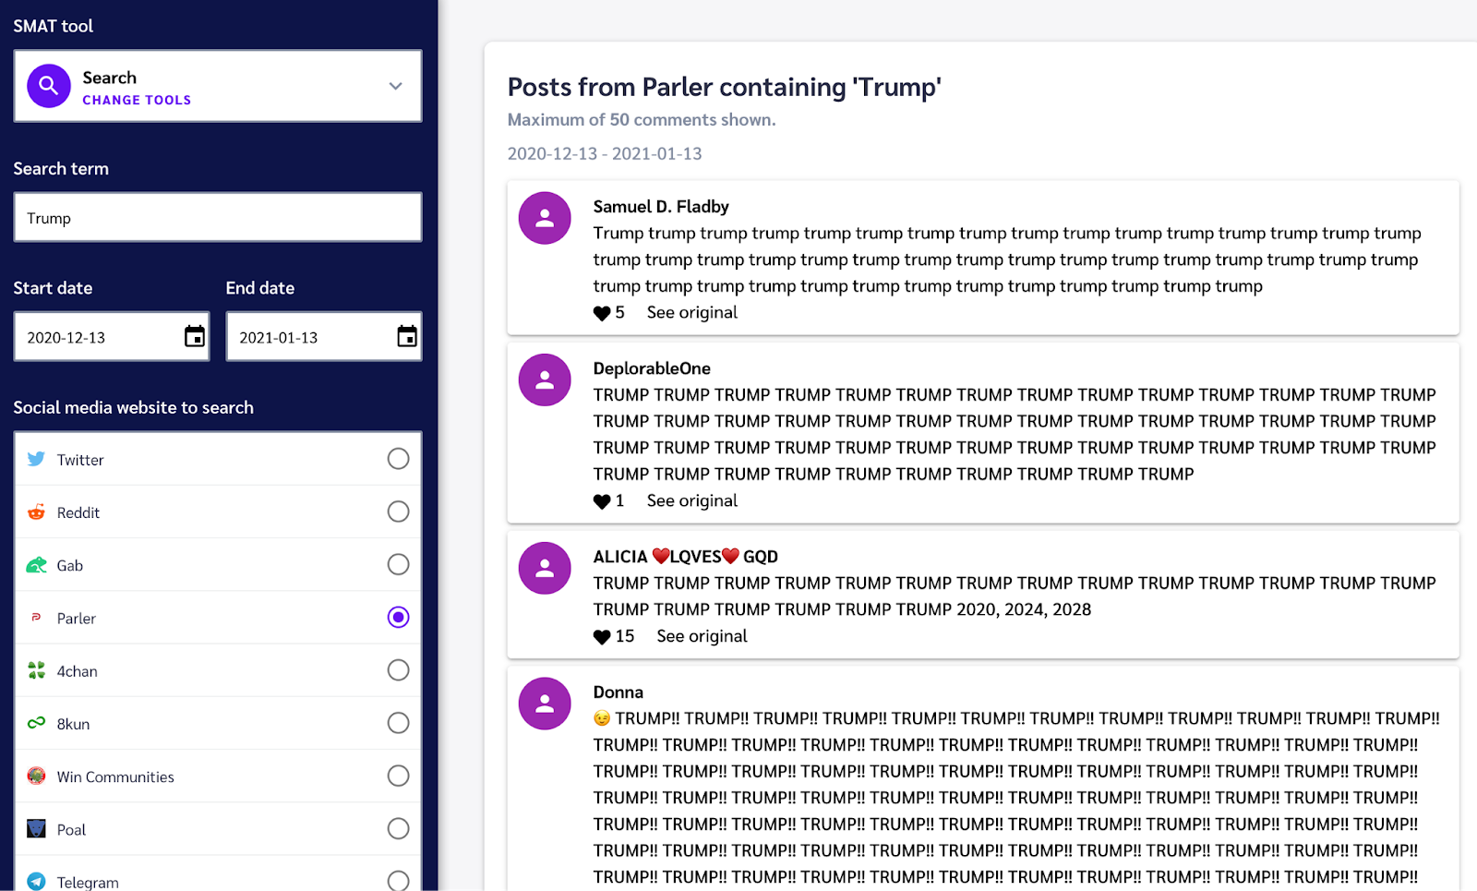Click the 'Maximum of 50 comments shown.' text
Screen dimensions: 1477x891
click(642, 119)
